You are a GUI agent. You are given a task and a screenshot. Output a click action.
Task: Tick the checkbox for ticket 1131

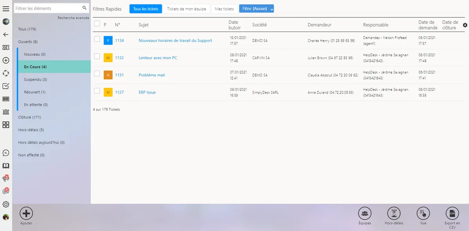(x=97, y=74)
